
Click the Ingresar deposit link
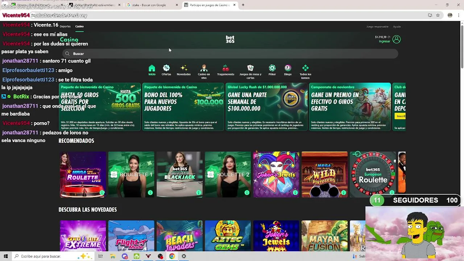click(x=385, y=41)
